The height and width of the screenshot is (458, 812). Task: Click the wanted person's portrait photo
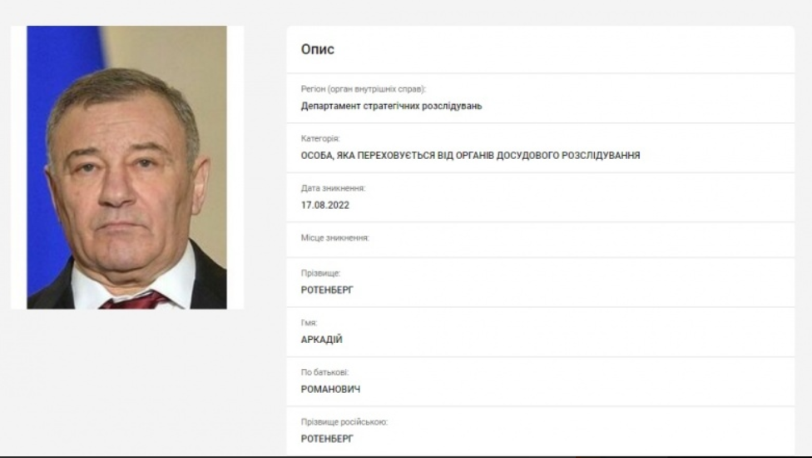(x=126, y=167)
